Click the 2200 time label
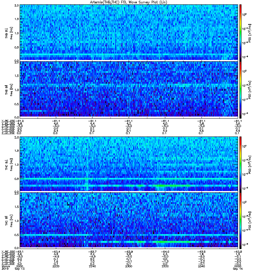Image resolution: width=254 pixels, height=271 pixels. (x=20, y=266)
